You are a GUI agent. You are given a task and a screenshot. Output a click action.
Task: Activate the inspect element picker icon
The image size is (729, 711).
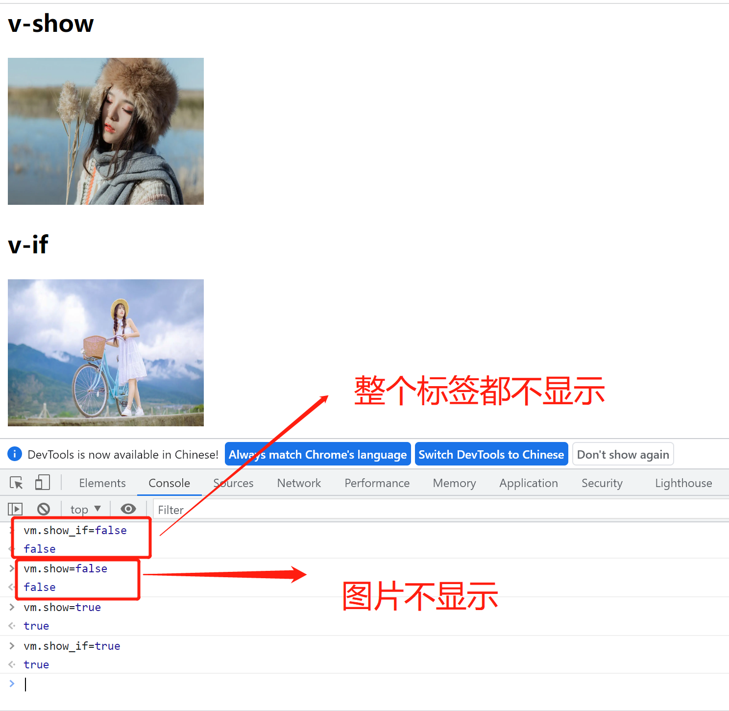click(16, 483)
